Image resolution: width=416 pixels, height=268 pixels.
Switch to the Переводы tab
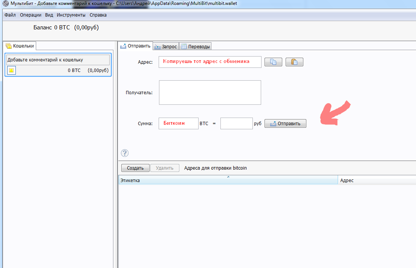point(195,46)
